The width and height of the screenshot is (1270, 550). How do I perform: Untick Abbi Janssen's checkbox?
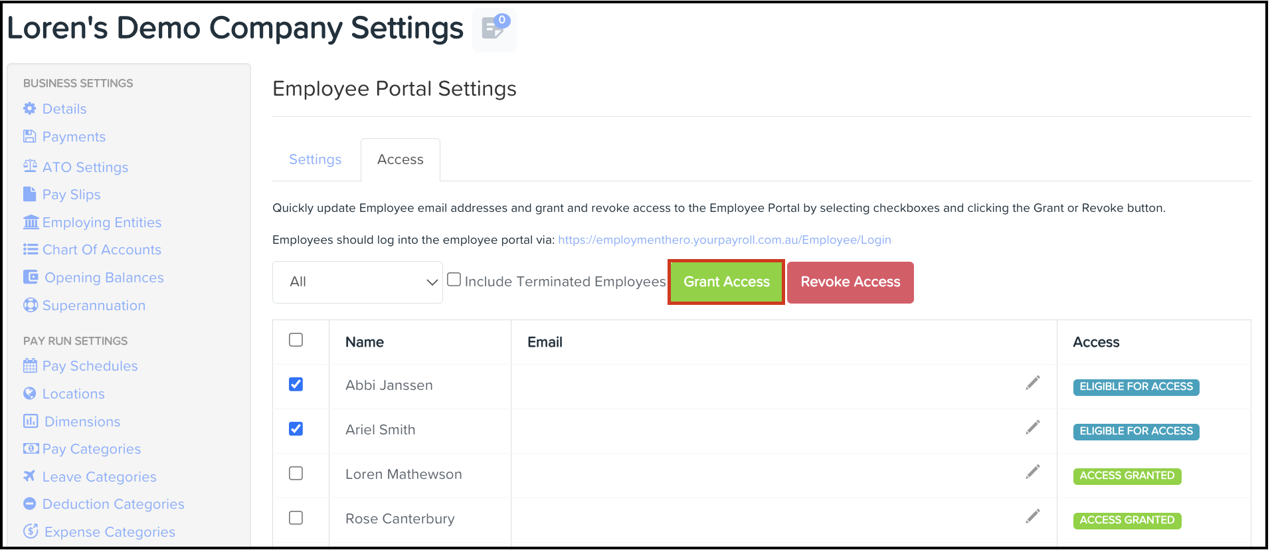(296, 385)
